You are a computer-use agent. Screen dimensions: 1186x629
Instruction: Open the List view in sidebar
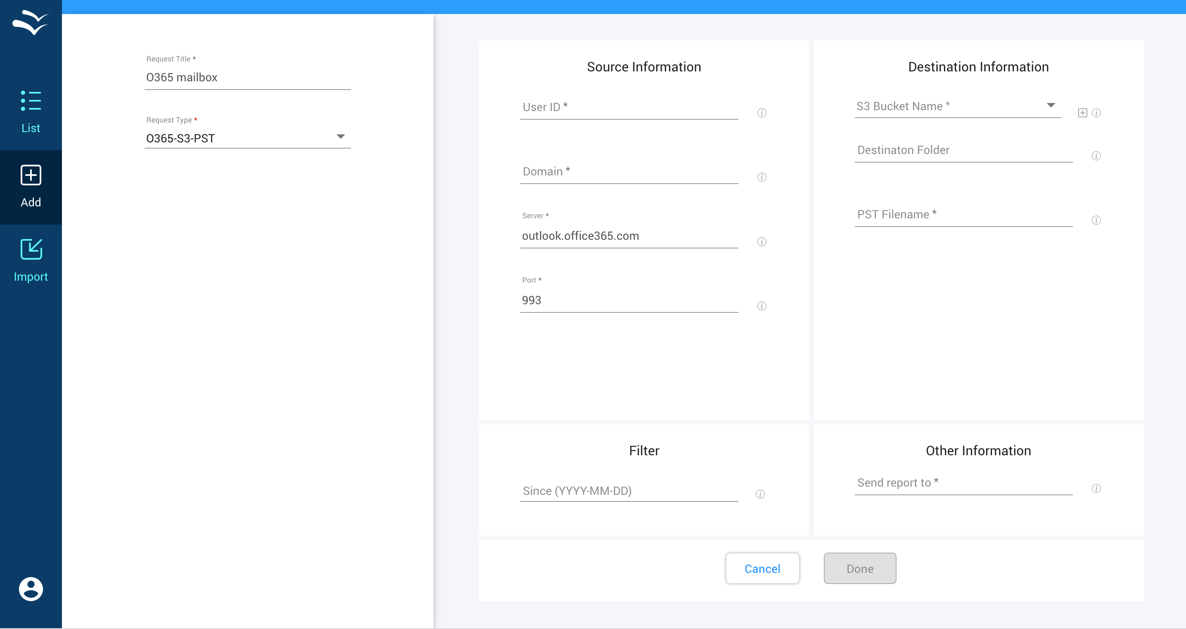point(31,112)
